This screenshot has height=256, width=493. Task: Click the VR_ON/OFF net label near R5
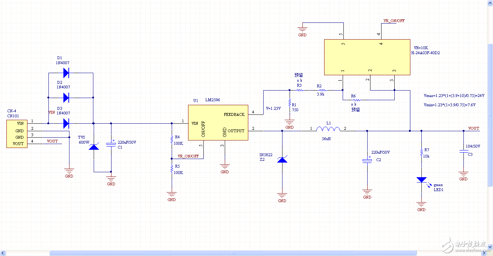coord(188,156)
